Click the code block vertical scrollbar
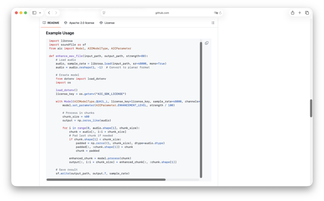 click(x=201, y=109)
